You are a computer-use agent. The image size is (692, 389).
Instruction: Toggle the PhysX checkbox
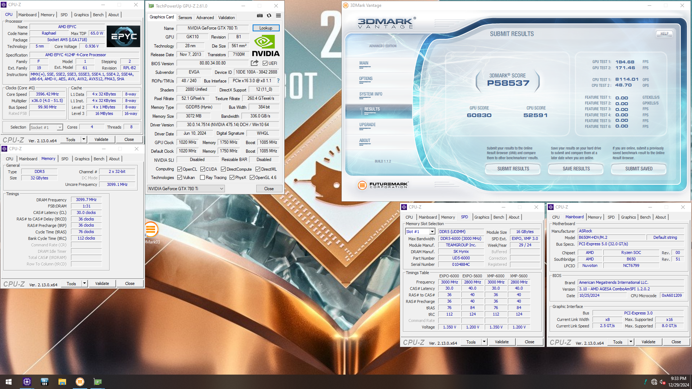[x=232, y=178]
